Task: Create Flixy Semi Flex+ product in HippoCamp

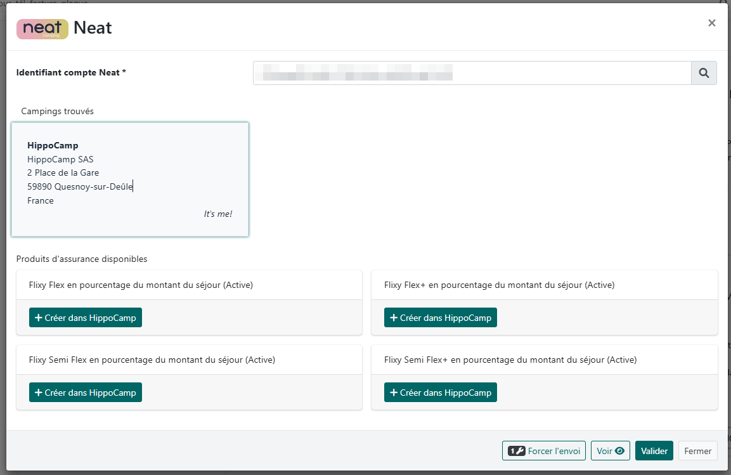Action: [441, 393]
